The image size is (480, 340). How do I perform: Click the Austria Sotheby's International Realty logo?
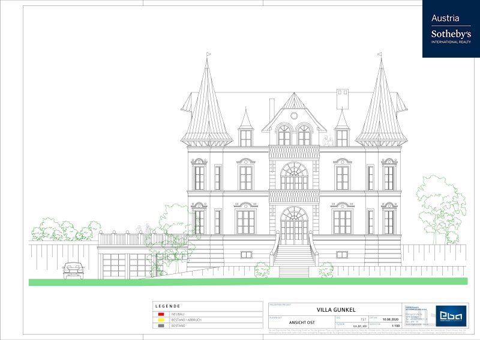point(451,29)
